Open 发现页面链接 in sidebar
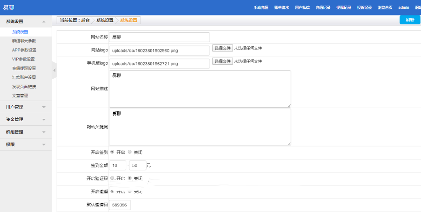The image size is (421, 212). (x=24, y=87)
